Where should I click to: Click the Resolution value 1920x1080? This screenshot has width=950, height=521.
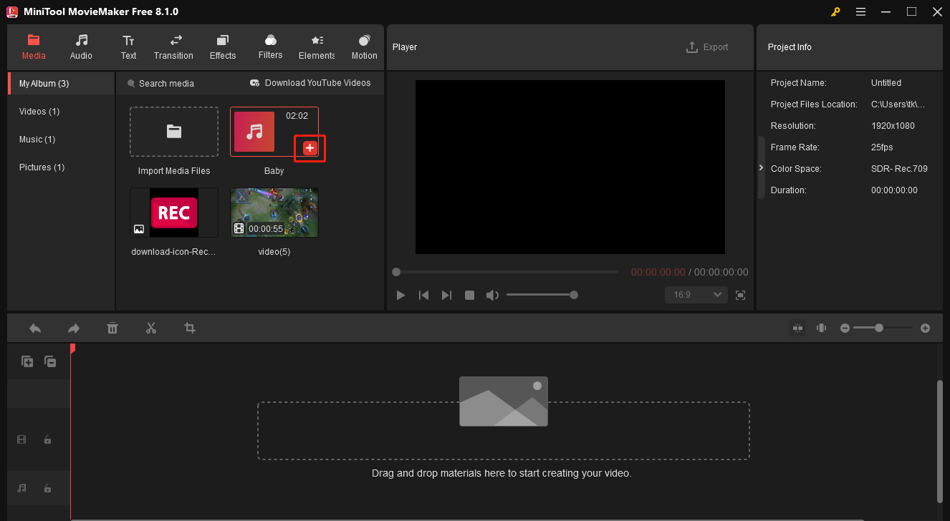click(x=893, y=126)
